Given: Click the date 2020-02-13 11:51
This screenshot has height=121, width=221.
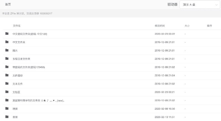Looking at the screenshot, I should tap(165, 117).
